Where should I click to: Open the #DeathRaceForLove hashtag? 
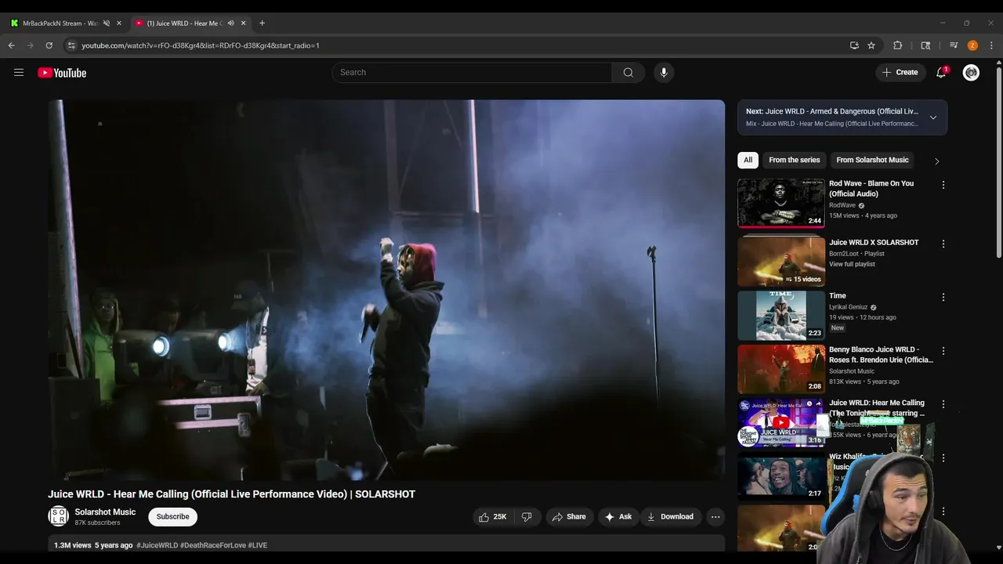click(212, 545)
